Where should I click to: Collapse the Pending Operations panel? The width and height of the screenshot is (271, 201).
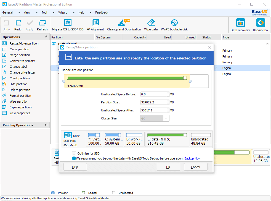tap(47, 125)
